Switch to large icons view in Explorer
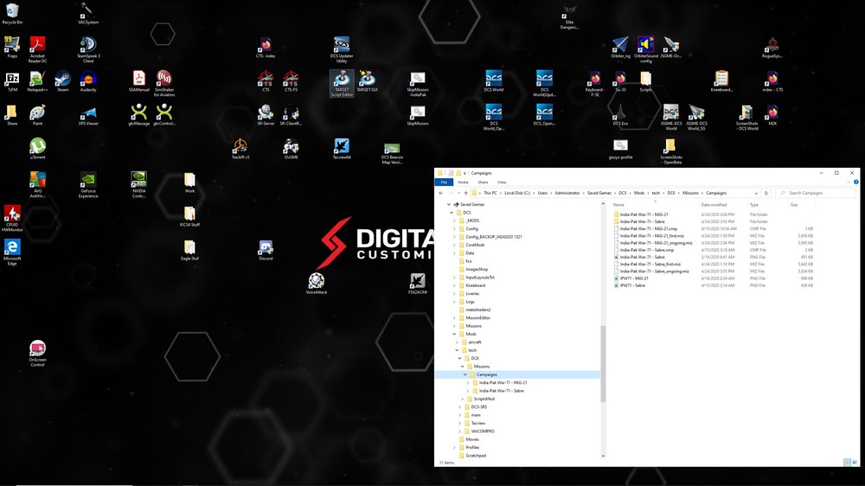The height and width of the screenshot is (486, 865). coord(855,463)
